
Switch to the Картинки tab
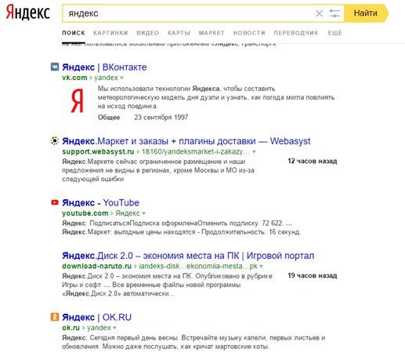click(x=110, y=33)
